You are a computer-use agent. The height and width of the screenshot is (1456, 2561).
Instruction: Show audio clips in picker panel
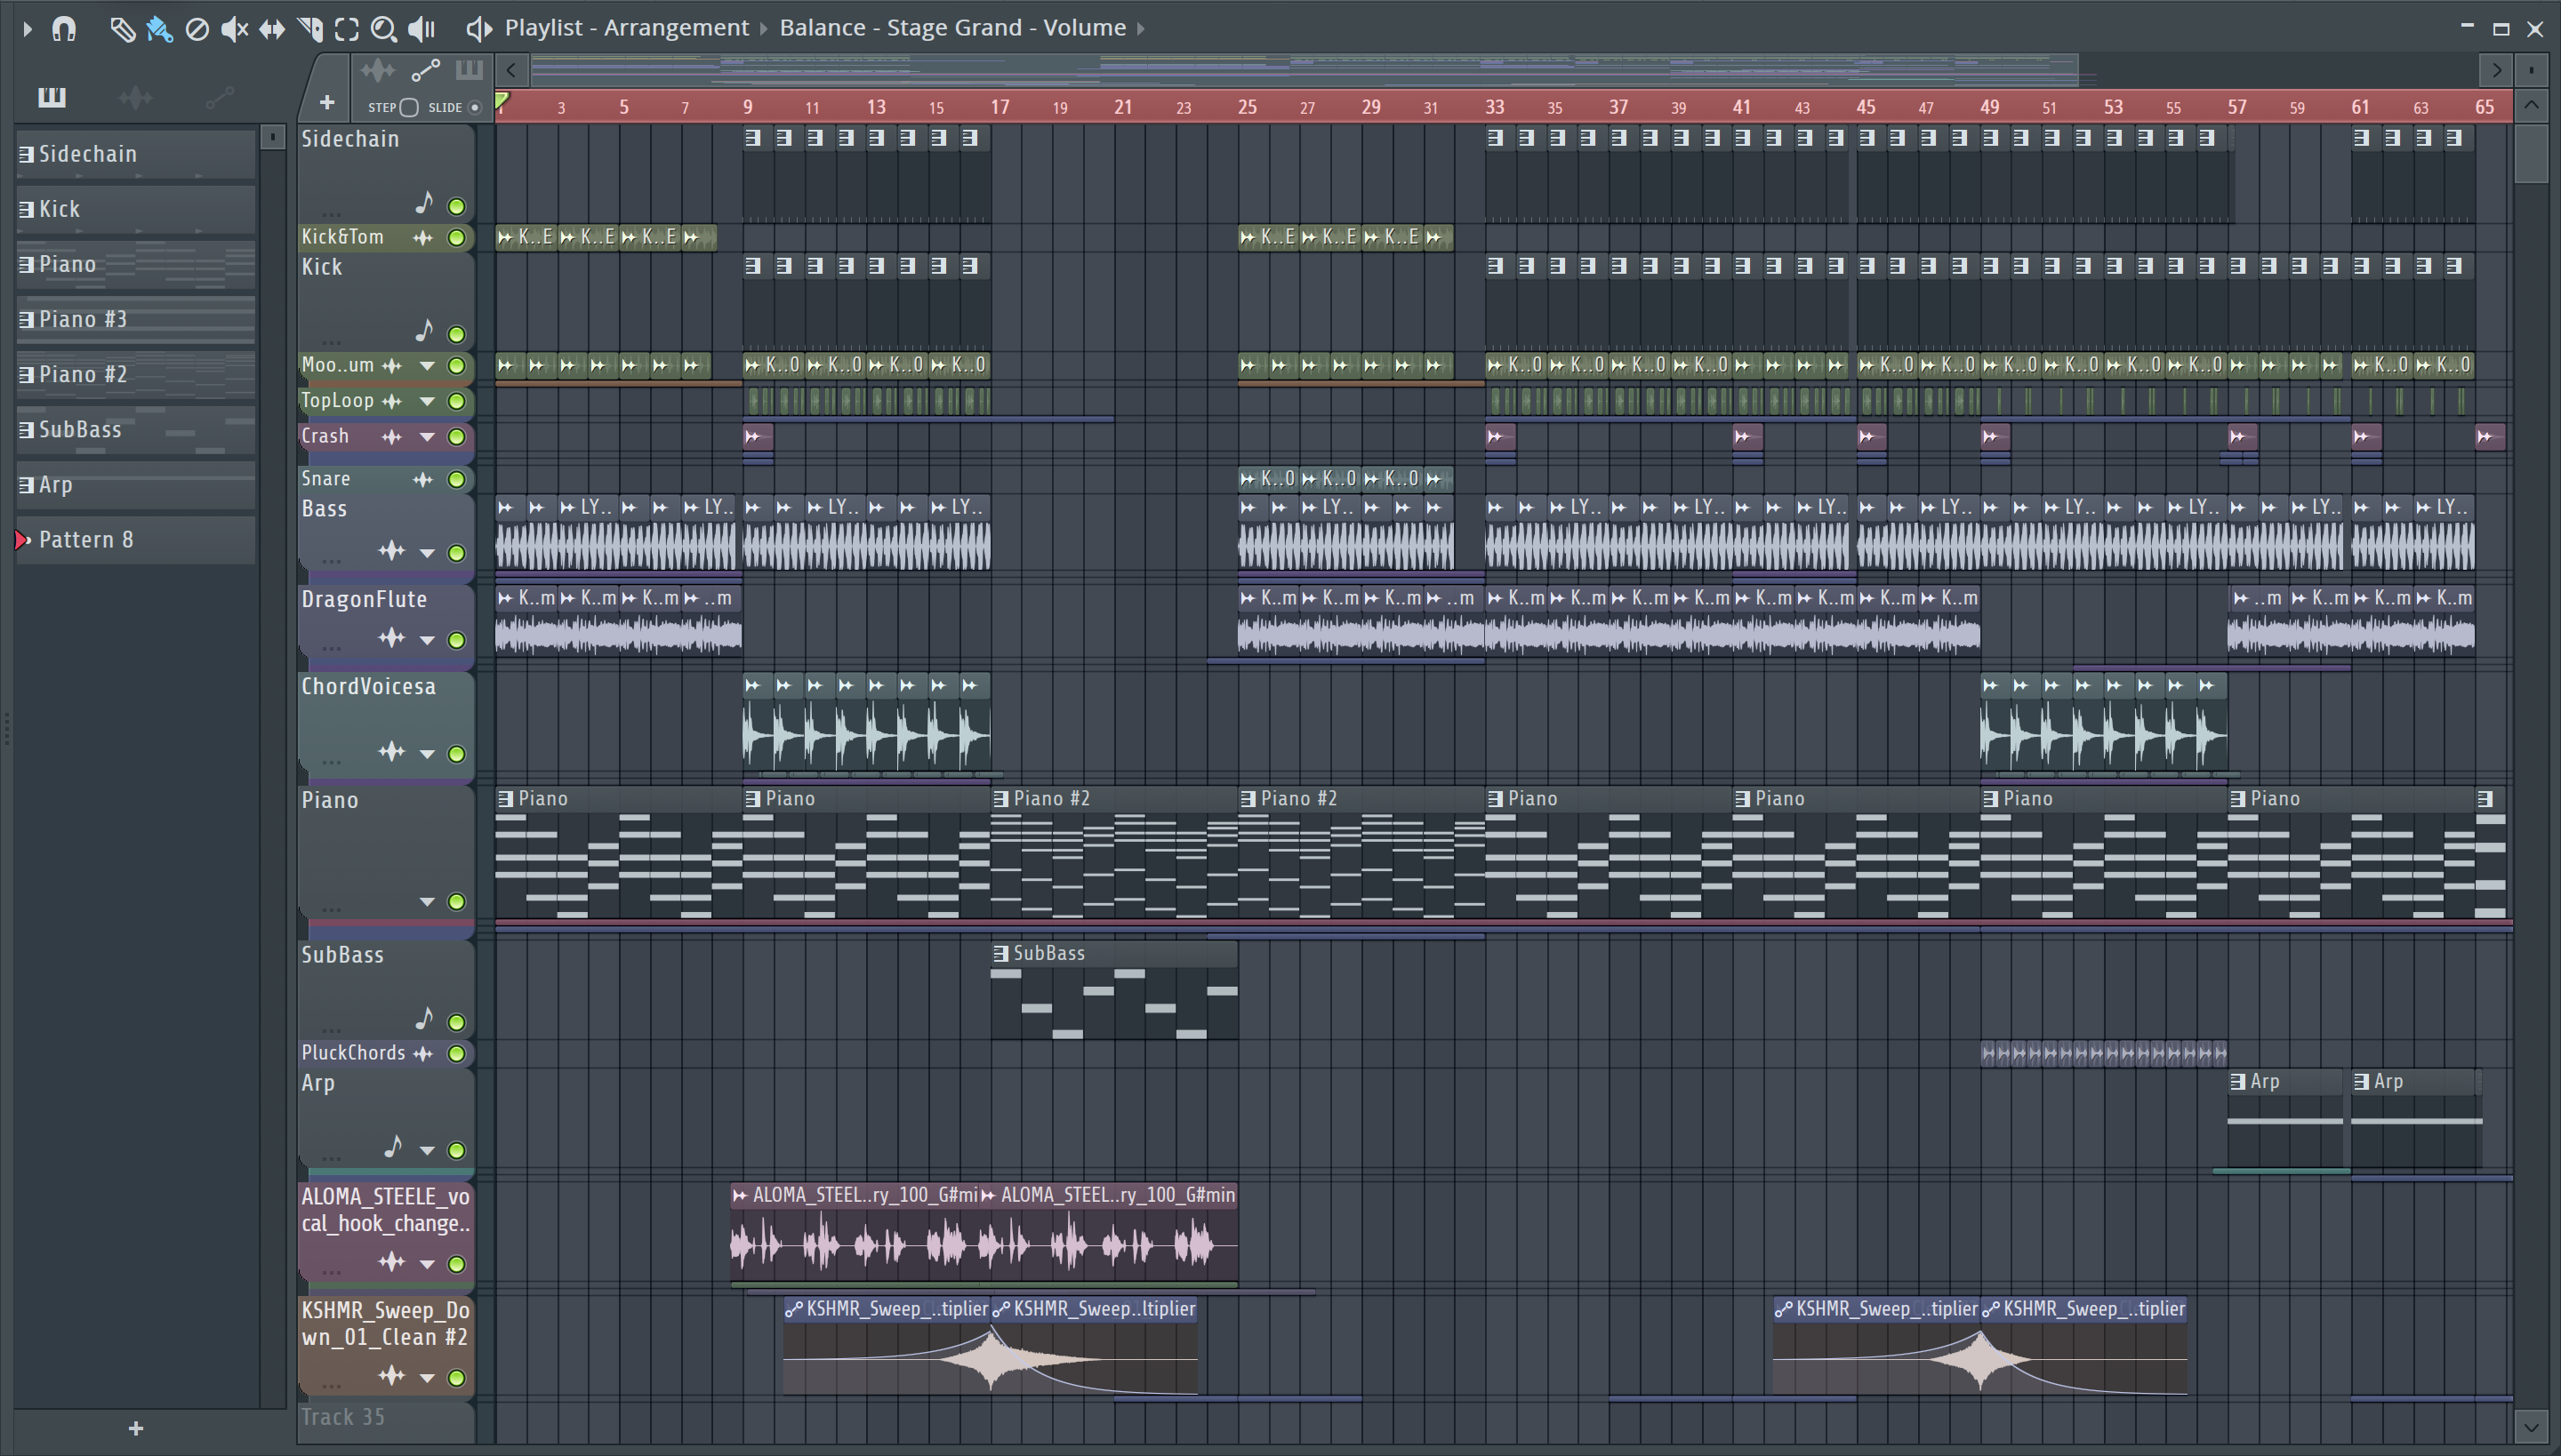click(135, 97)
